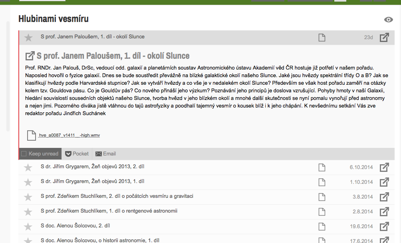
Task: Star the Šolcová 2. díl entry
Action: (28, 227)
